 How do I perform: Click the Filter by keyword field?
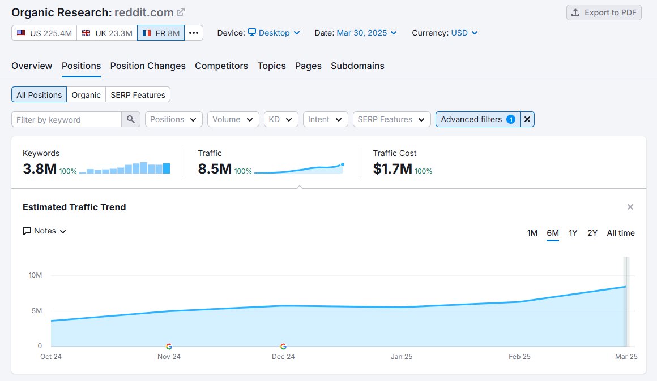pos(66,119)
